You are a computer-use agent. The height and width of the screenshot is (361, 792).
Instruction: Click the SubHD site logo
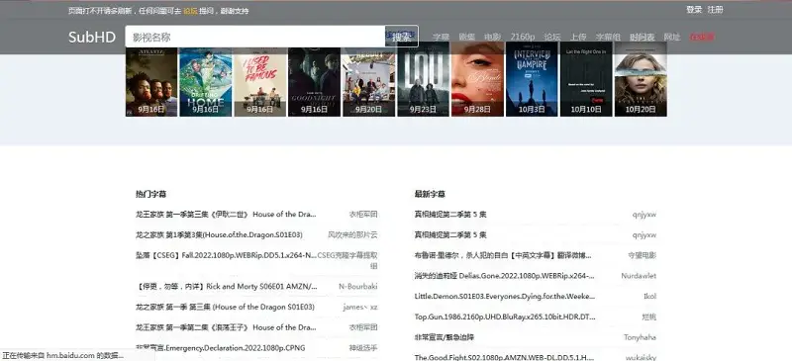92,37
